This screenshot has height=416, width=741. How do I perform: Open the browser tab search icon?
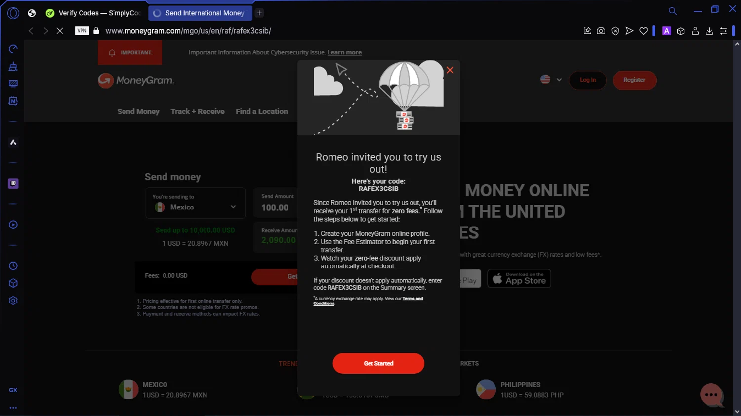(672, 11)
